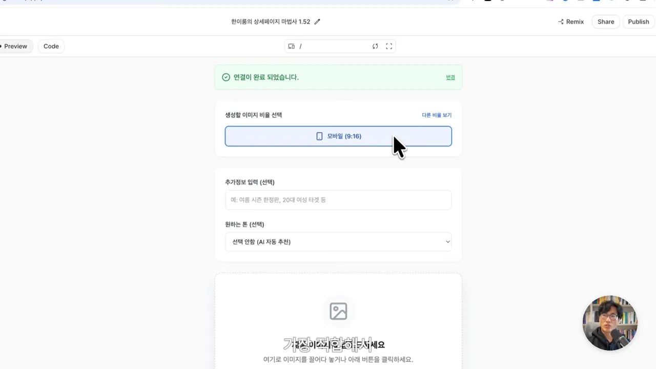This screenshot has width=656, height=369.
Task: Open the 선택 안함 (AI 자동 추천) tone dropdown
Action: tap(338, 241)
